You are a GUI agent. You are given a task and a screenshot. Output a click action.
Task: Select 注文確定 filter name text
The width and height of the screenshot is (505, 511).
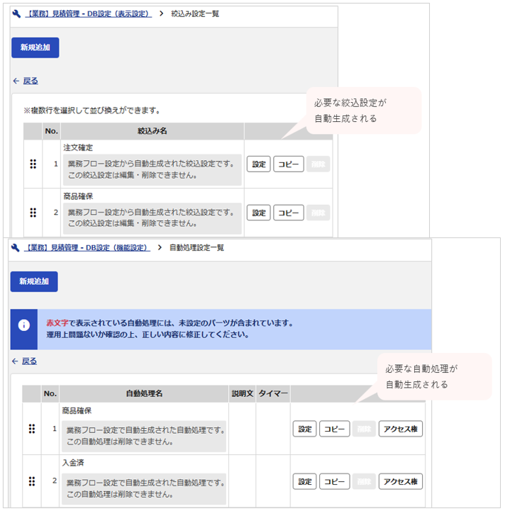click(78, 147)
